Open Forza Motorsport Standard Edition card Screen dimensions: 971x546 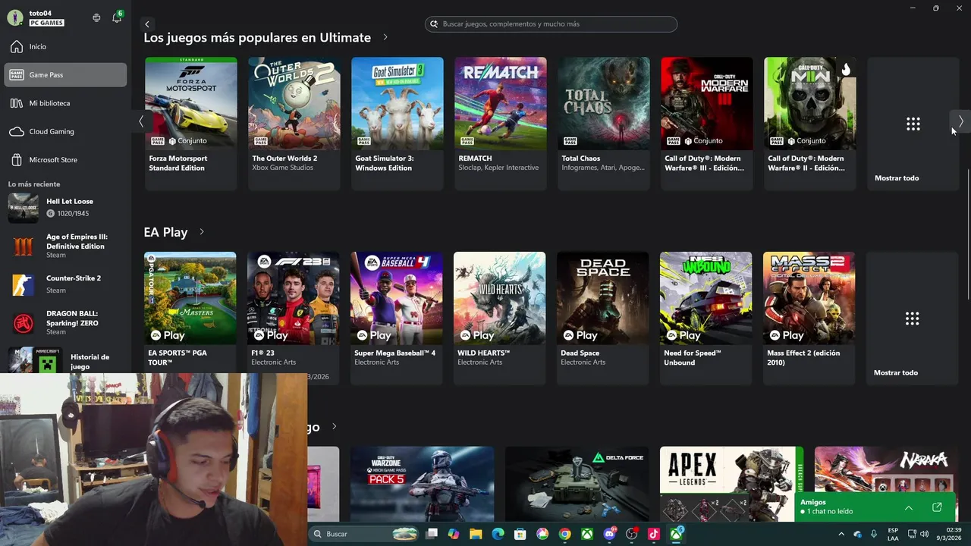coord(191,123)
